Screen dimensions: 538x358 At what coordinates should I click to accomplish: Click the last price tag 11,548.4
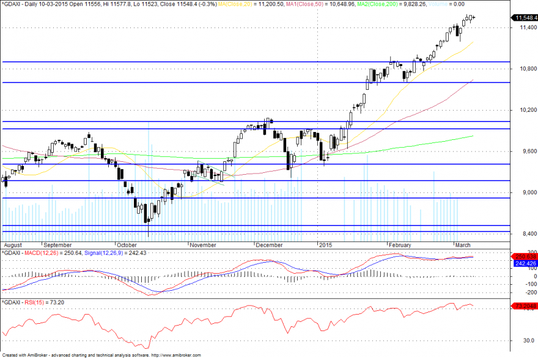(525, 18)
